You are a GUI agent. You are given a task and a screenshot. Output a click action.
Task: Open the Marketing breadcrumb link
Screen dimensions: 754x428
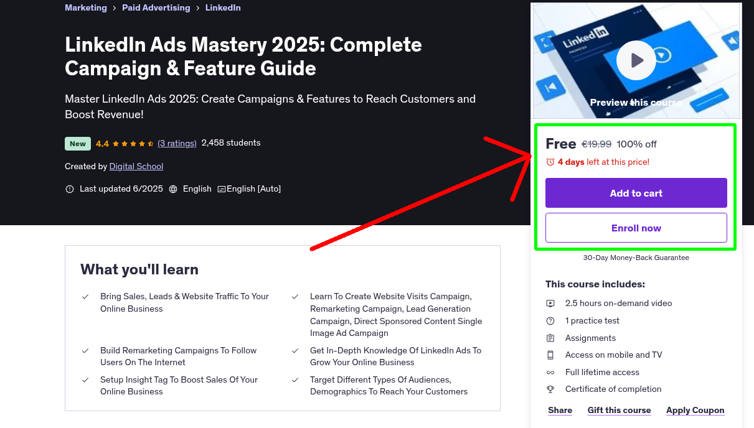pos(86,8)
